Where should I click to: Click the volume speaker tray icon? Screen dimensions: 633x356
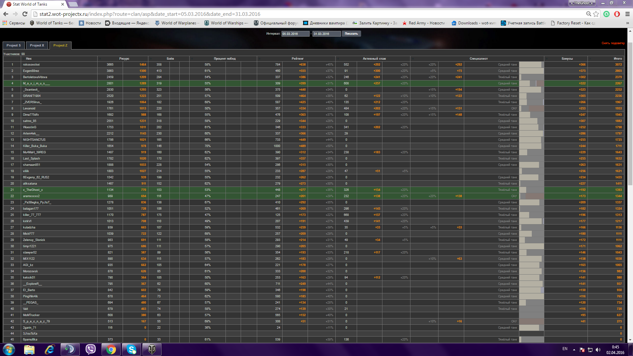click(598, 350)
